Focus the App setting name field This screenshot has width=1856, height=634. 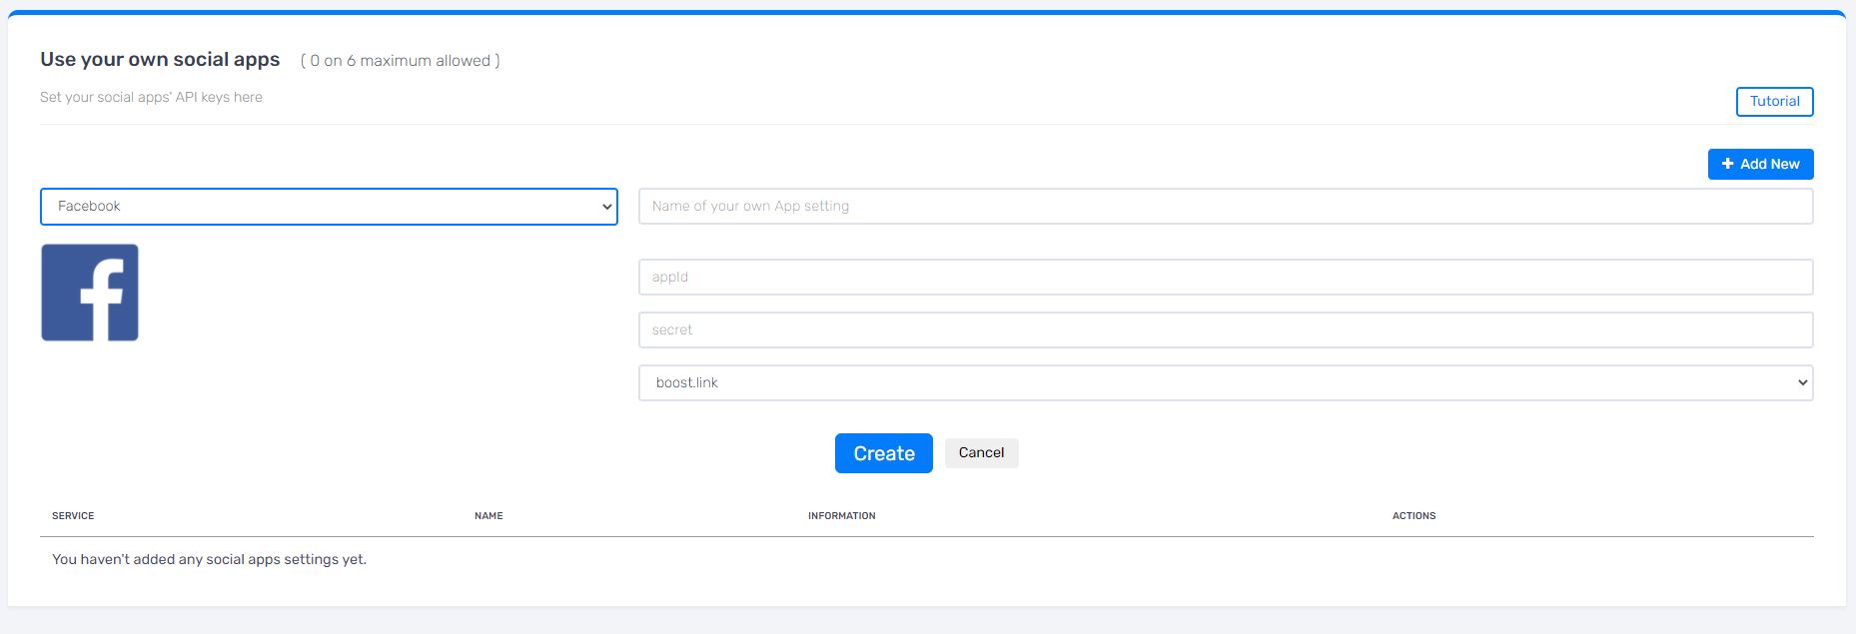[1225, 207]
